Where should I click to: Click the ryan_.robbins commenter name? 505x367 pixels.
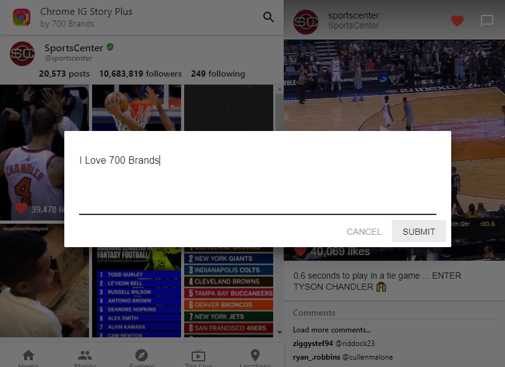tap(316, 357)
